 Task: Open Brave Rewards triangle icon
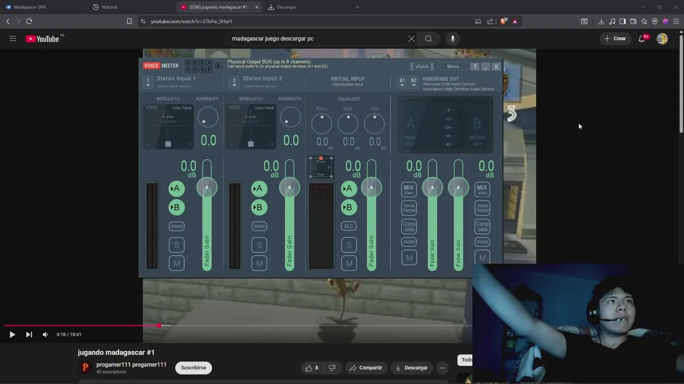(x=515, y=21)
